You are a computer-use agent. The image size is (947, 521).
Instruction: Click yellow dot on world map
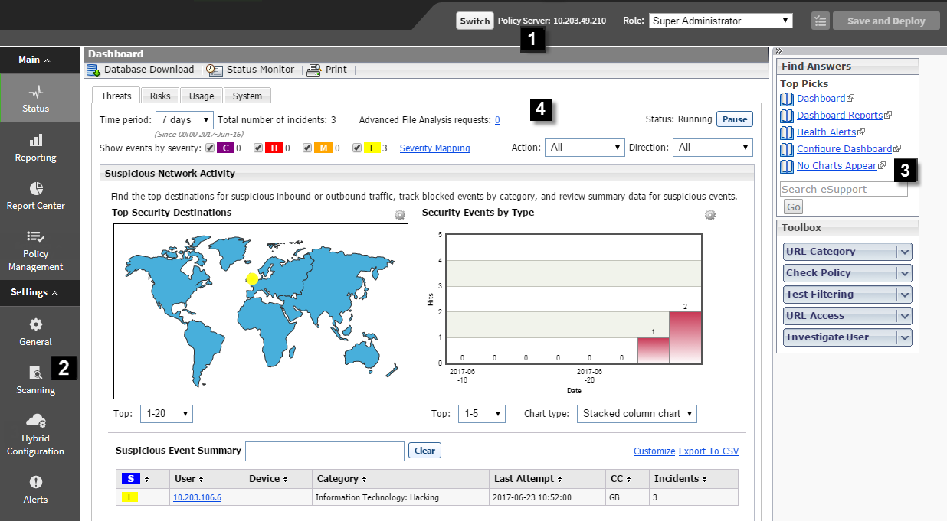point(252,279)
